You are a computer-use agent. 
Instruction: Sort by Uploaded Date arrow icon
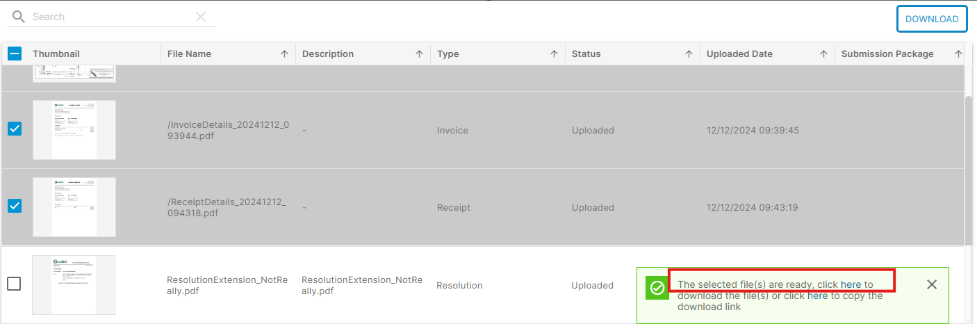coord(823,54)
